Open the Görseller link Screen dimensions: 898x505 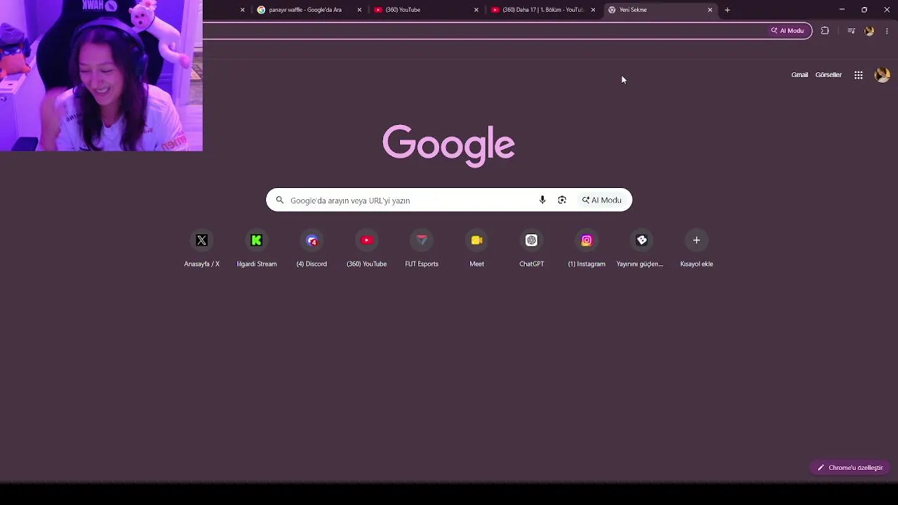coord(829,75)
